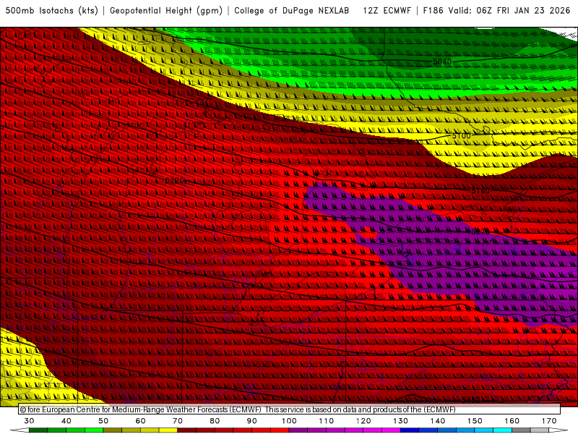Click the F186 forecast hour text
The image size is (578, 434).
(x=433, y=11)
